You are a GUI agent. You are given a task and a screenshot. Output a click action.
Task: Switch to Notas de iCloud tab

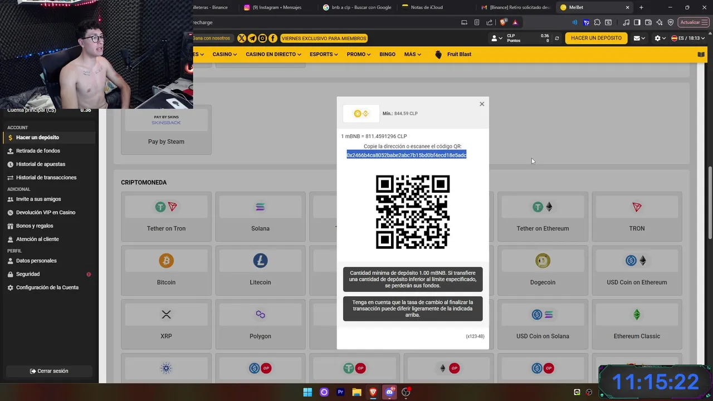437,7
